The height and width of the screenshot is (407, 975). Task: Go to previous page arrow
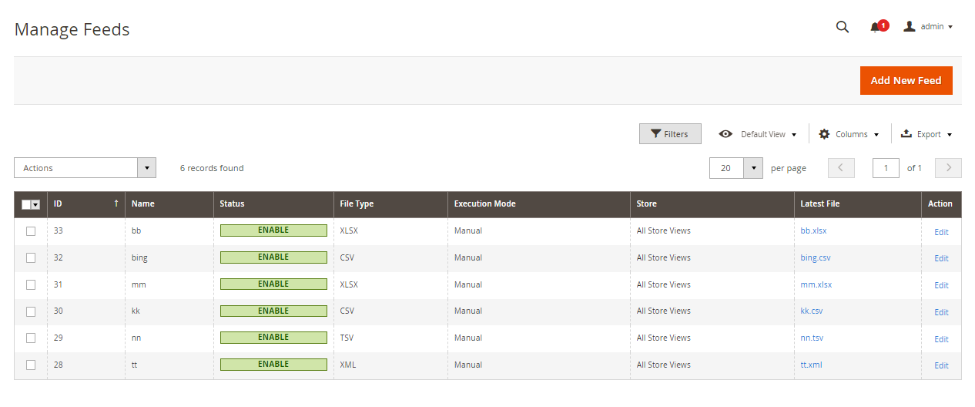point(841,168)
